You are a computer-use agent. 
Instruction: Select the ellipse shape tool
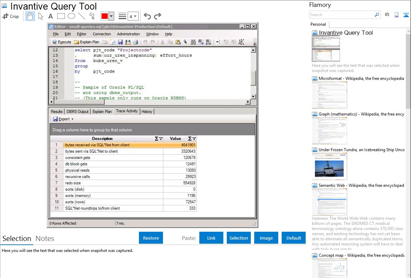pos(71,16)
